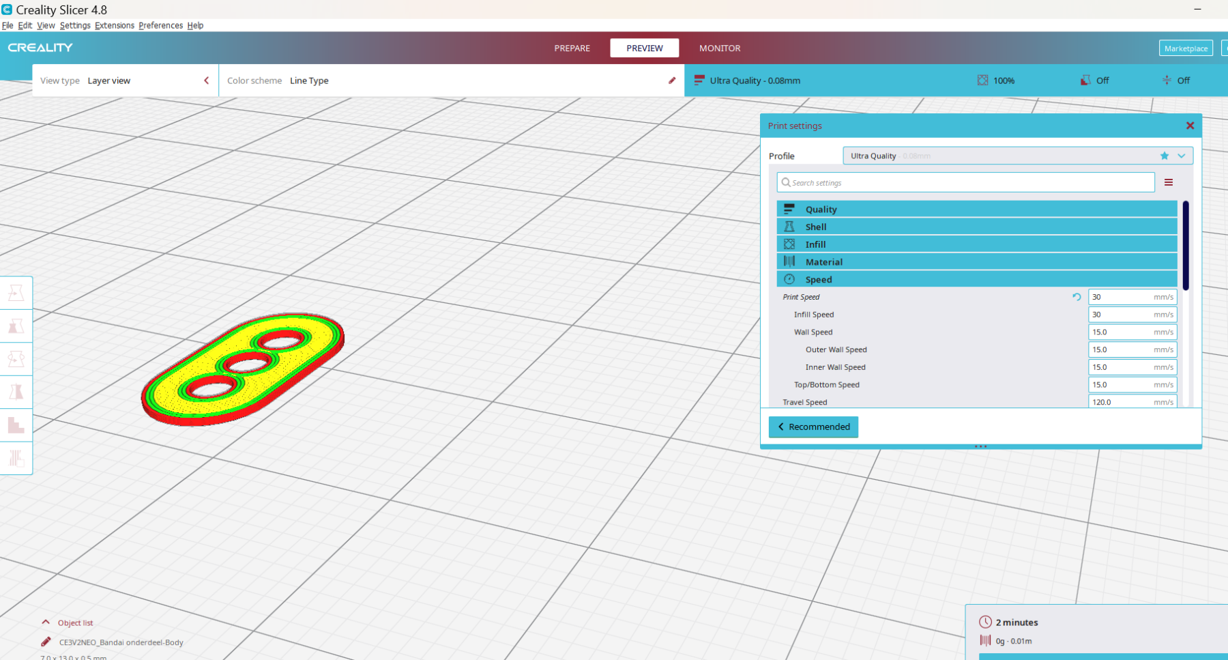Click the support icon showing Off
The height and width of the screenshot is (660, 1228).
coord(1085,81)
